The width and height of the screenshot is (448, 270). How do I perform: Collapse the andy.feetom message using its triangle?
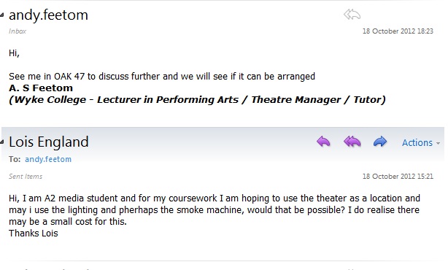(x=2, y=15)
